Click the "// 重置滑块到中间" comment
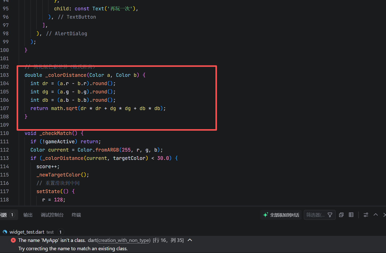This screenshot has height=253, width=386. pyautogui.click(x=58, y=183)
